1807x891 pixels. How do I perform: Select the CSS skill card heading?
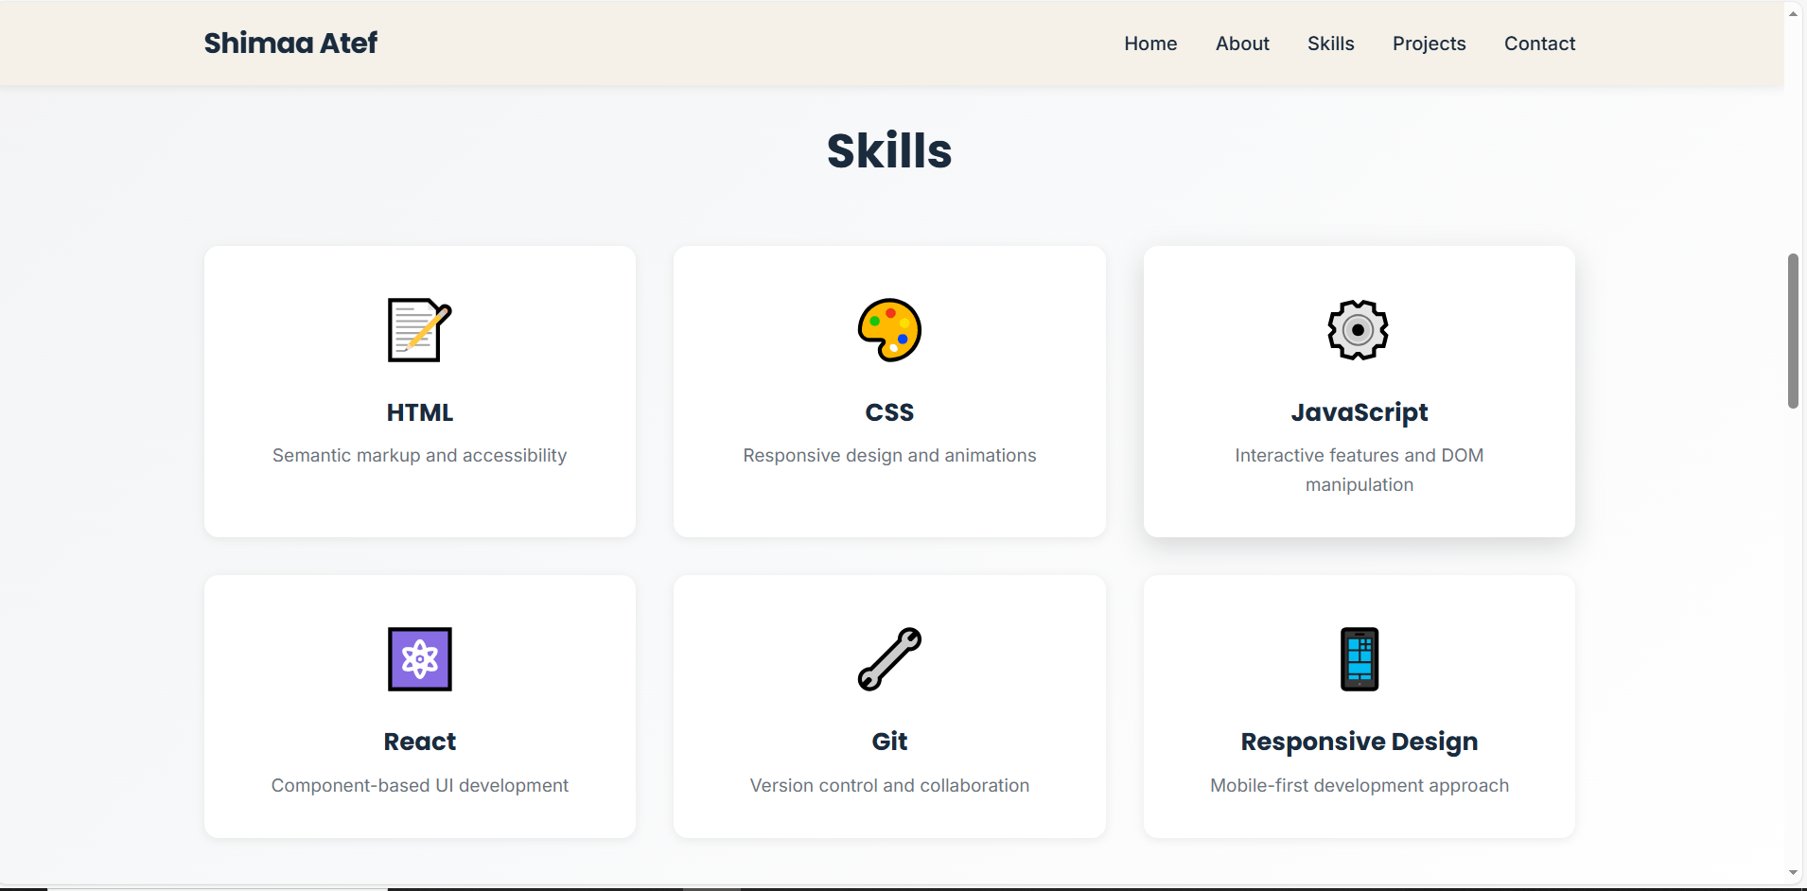tap(889, 412)
